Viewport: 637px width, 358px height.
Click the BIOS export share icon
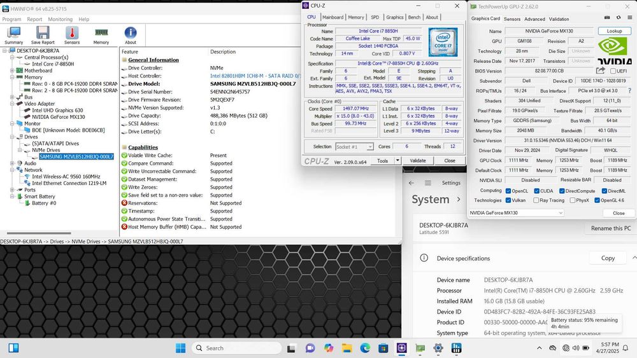click(x=601, y=71)
